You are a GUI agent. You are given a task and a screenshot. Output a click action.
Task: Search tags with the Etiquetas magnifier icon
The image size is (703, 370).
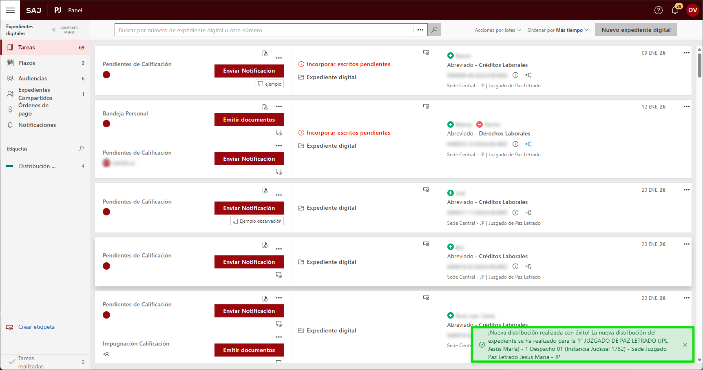(81, 149)
